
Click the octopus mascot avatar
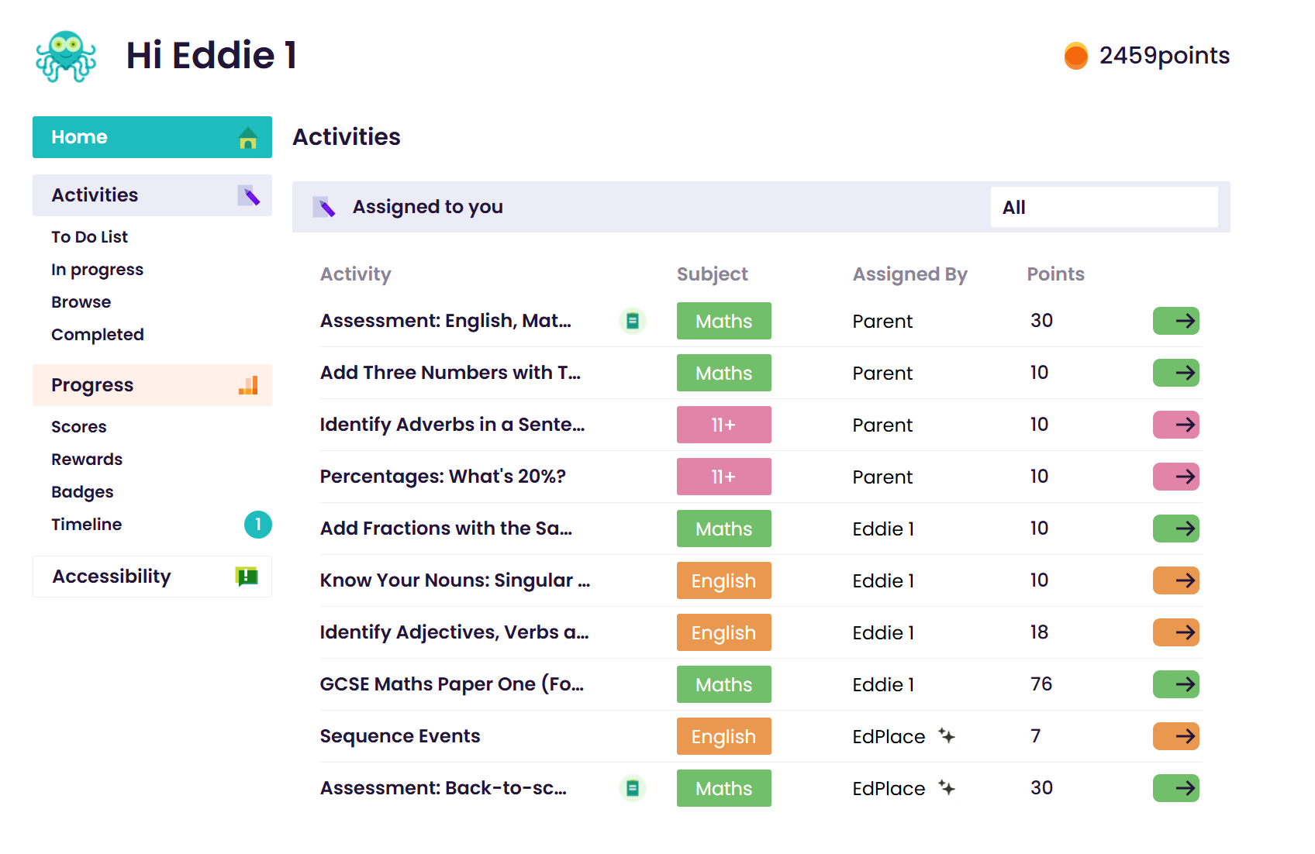click(66, 56)
